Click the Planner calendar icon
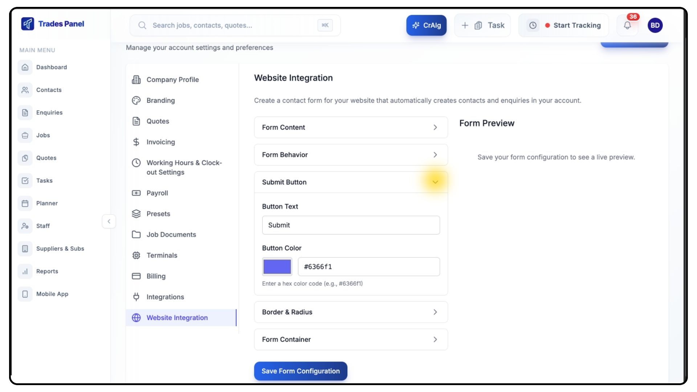Image resolution: width=697 pixels, height=392 pixels. 25,203
